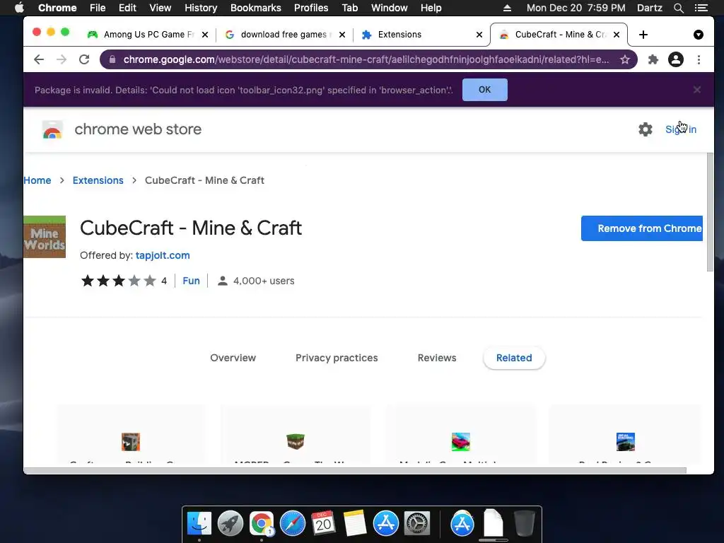724x543 pixels.
Task: Open the rightmost related extension thumbnail
Action: [x=625, y=442]
